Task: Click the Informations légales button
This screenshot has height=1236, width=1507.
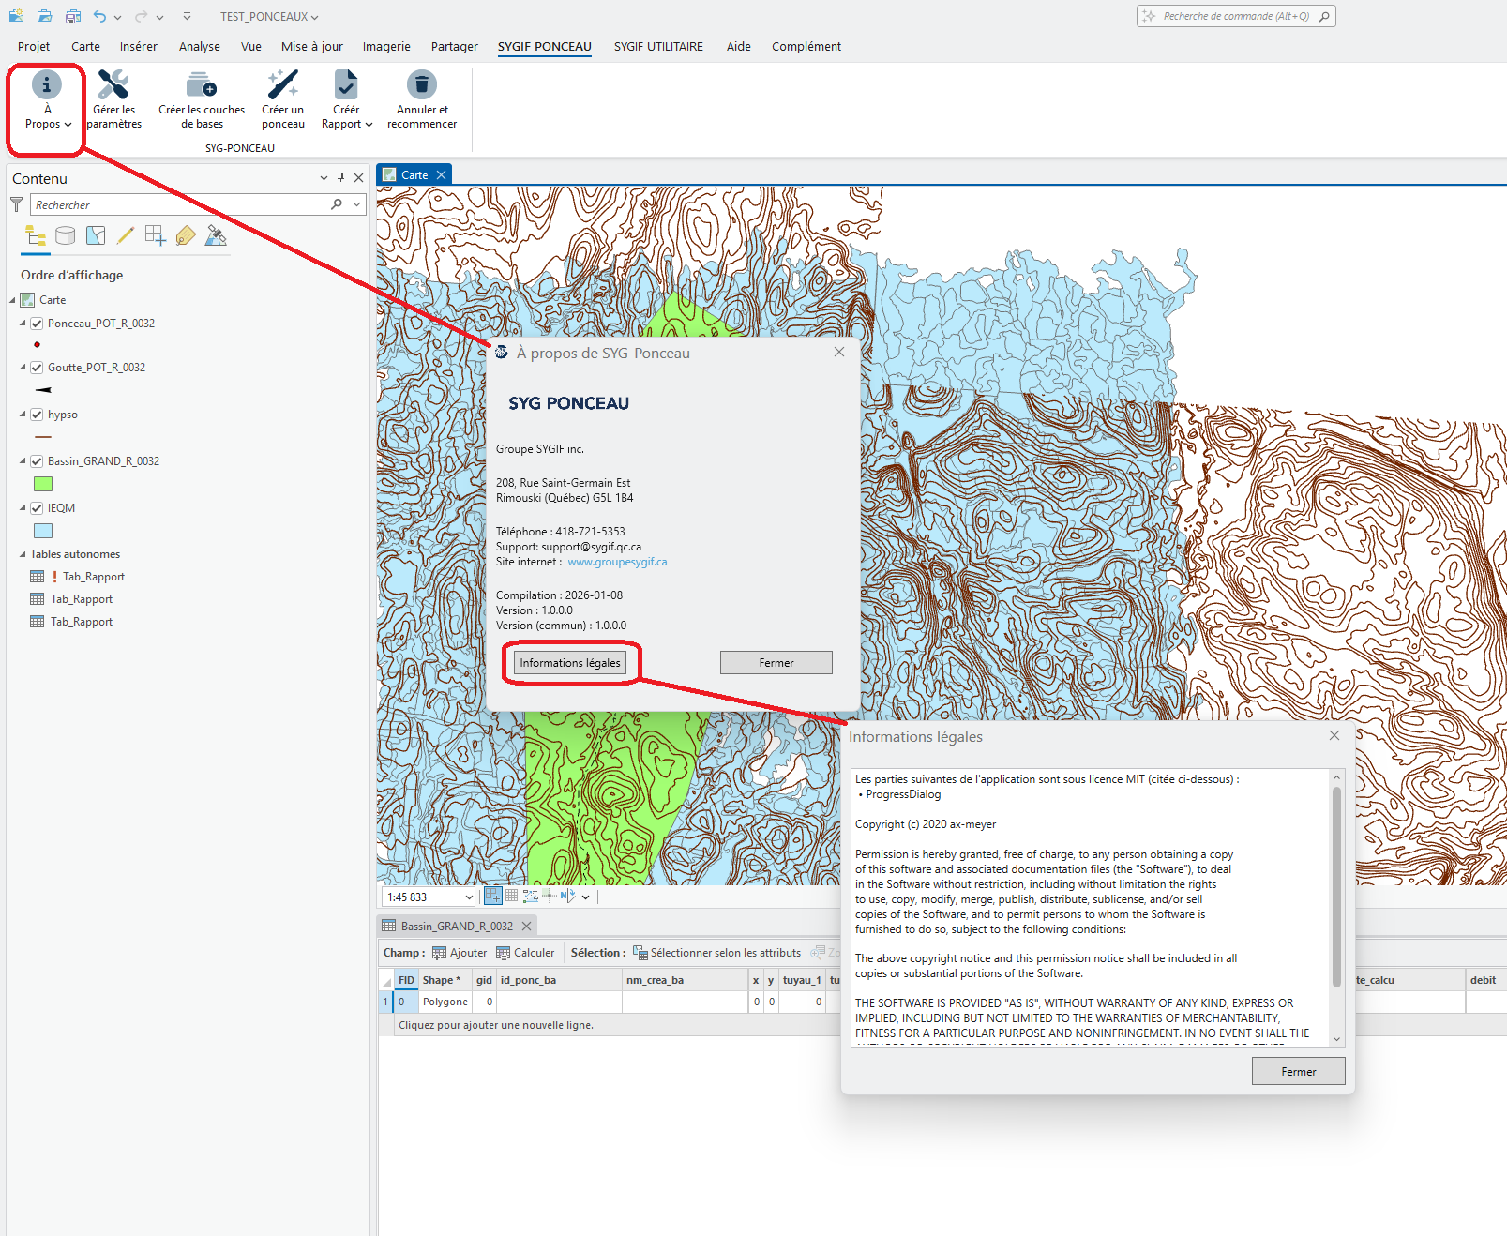Action: [570, 663]
